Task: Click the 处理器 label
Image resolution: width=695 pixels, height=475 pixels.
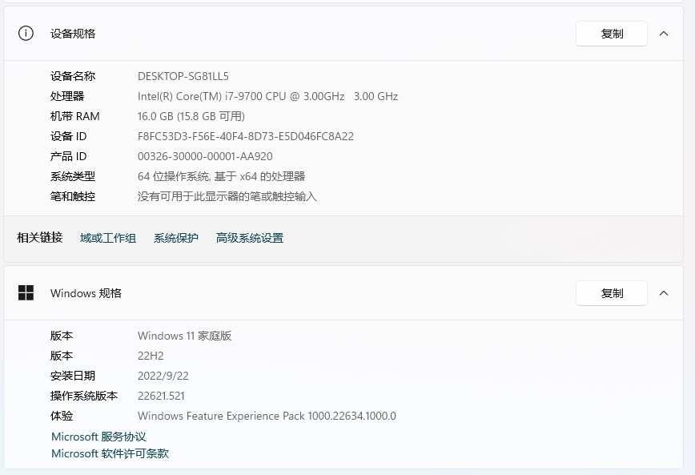Action: pos(67,96)
